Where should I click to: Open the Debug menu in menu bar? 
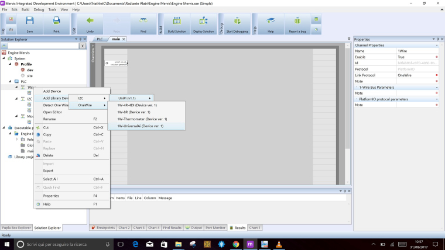(x=39, y=9)
